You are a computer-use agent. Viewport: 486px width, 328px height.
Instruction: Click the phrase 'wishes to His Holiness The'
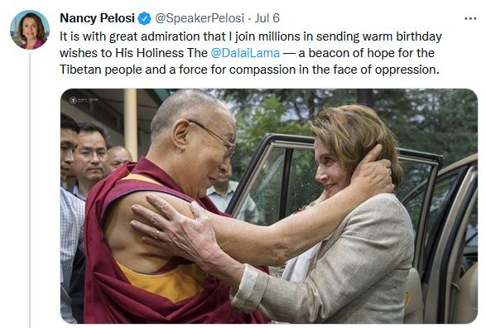coord(133,53)
